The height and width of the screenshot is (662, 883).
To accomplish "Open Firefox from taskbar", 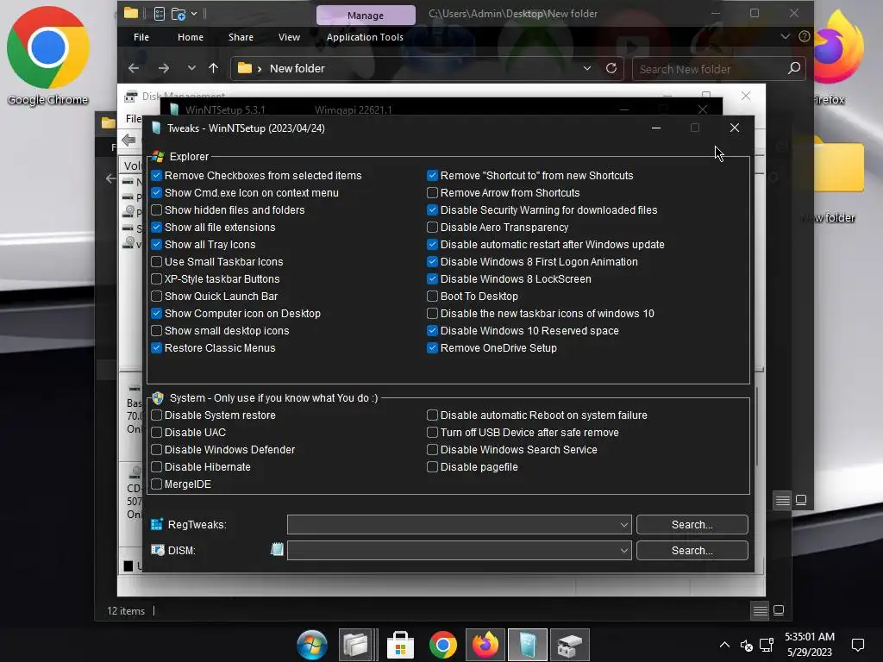I will tap(485, 645).
